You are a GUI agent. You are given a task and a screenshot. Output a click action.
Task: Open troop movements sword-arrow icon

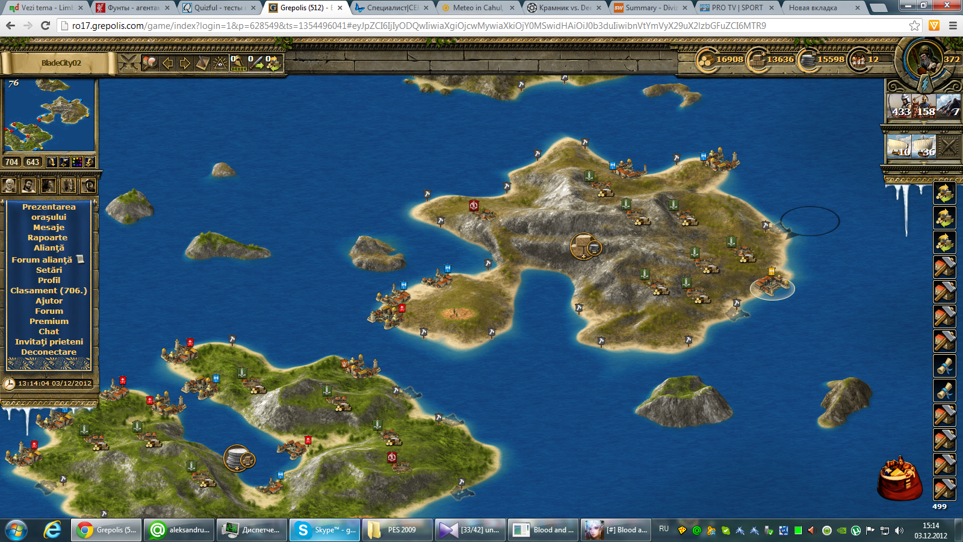coord(256,63)
